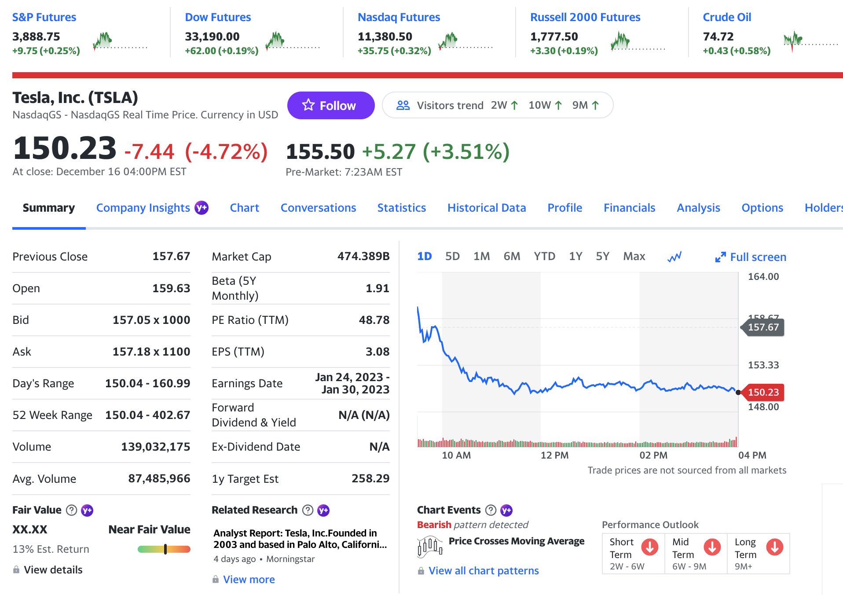This screenshot has width=843, height=595.
Task: Click Mid Term red down arrow
Action: point(712,547)
